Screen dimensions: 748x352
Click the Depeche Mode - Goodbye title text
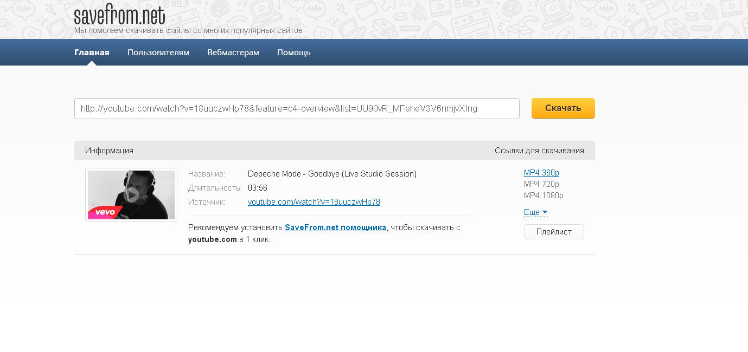click(331, 174)
